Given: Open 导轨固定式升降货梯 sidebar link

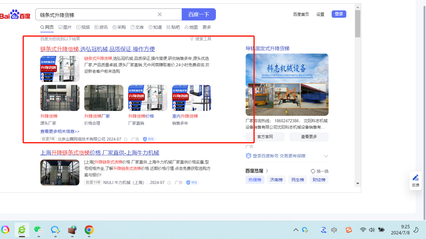Looking at the screenshot, I should point(268,49).
